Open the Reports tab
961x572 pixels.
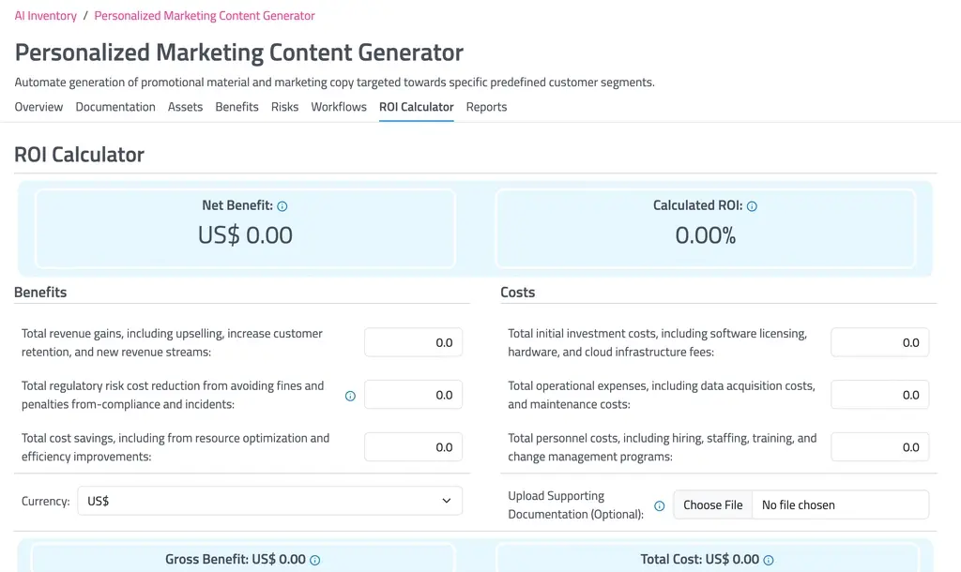click(x=487, y=107)
